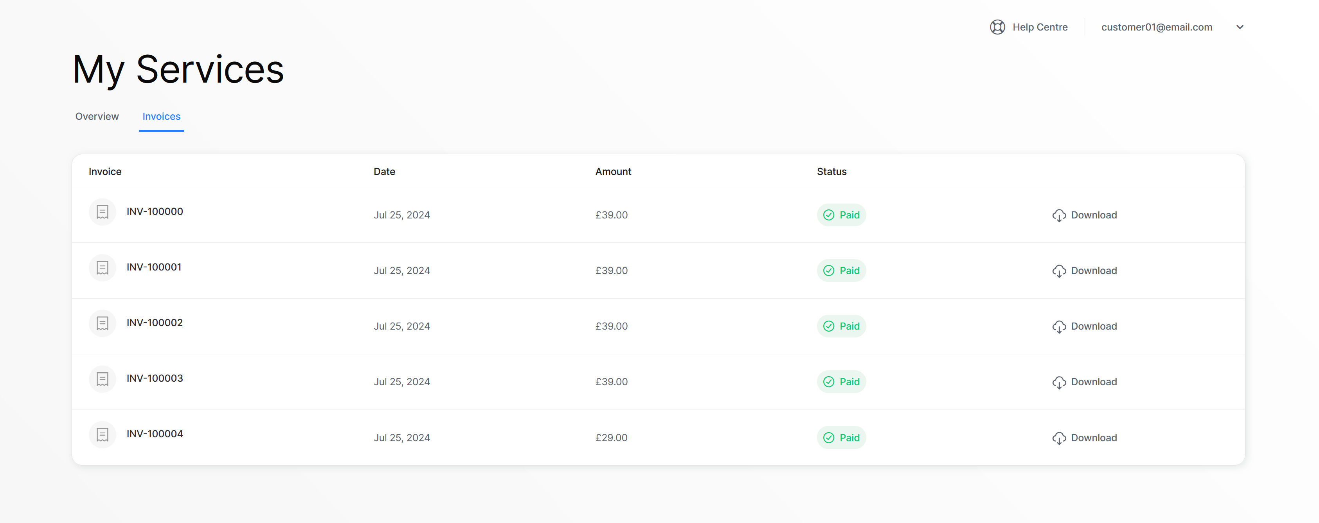Click the Paid checkmark icon for INV-100002

(828, 326)
